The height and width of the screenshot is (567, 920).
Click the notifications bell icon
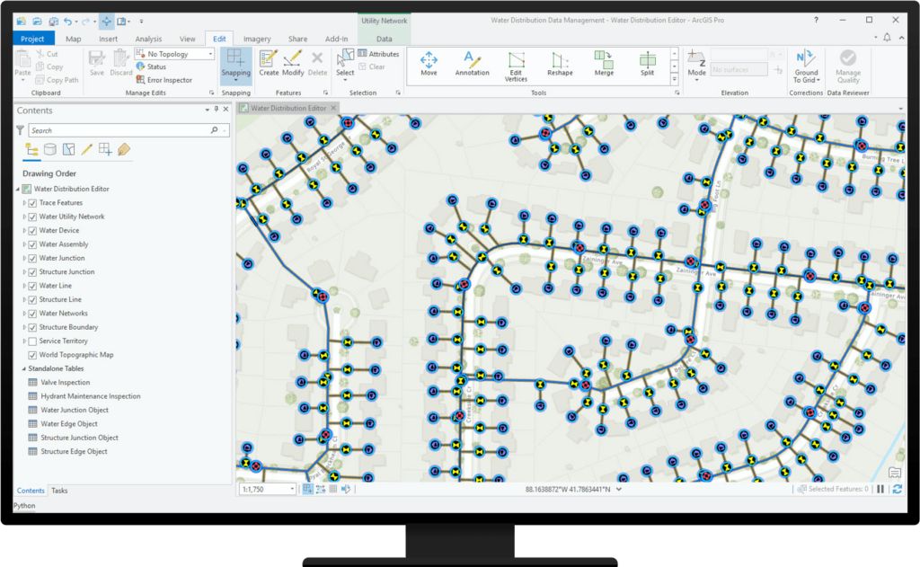(887, 38)
